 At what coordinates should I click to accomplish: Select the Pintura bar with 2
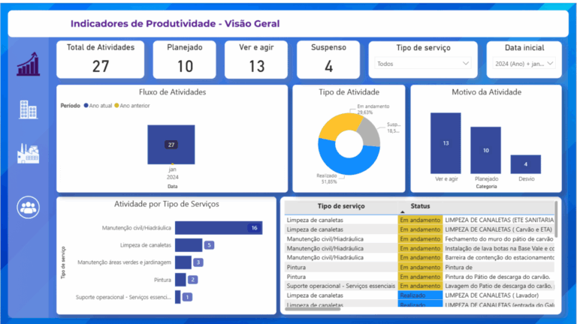click(180, 280)
